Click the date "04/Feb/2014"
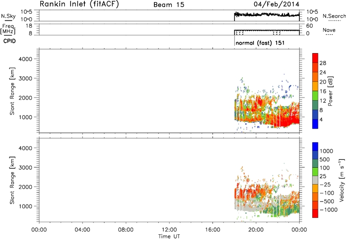The height and width of the screenshot is (239, 346). pos(276,4)
